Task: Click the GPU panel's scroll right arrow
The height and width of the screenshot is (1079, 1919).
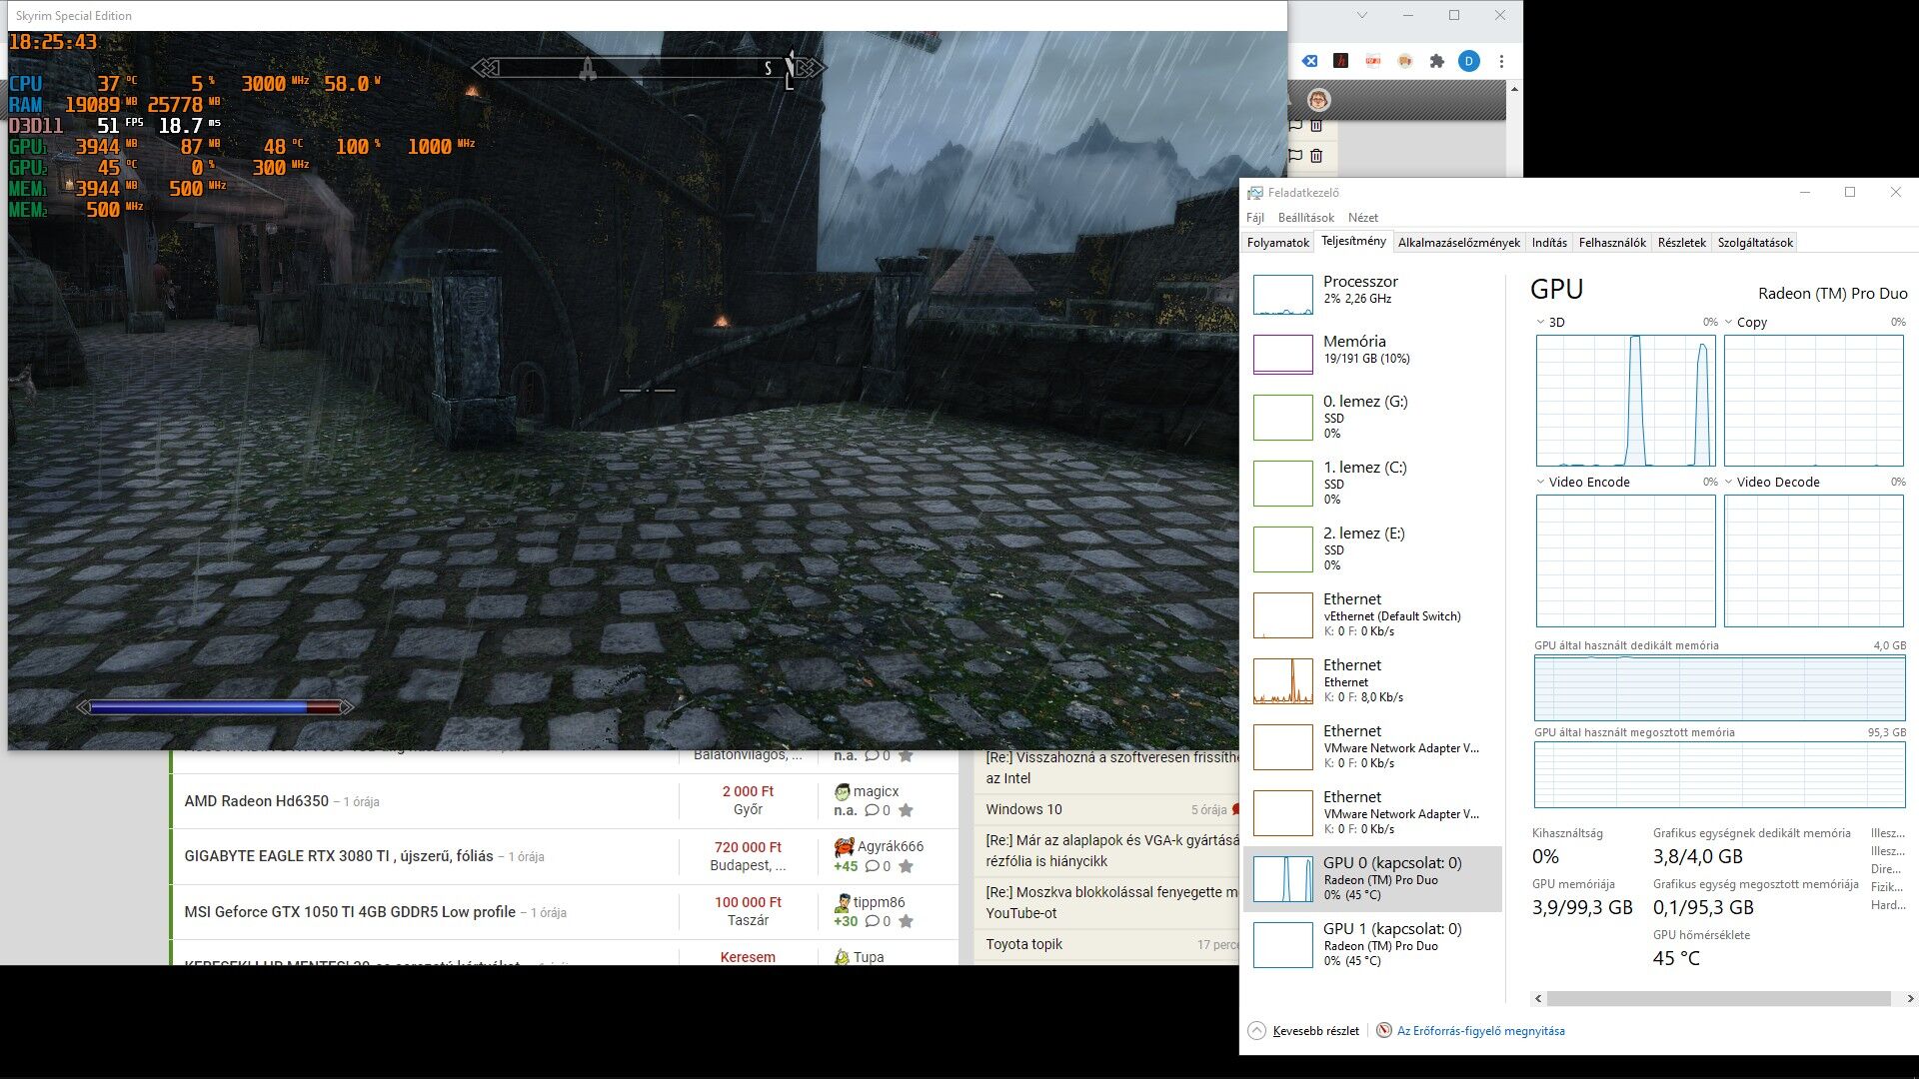Action: click(x=1910, y=998)
